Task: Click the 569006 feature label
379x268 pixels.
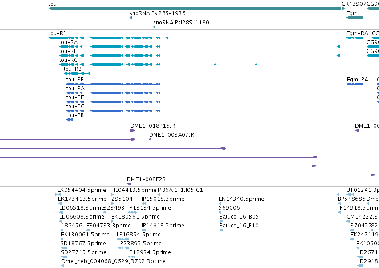Action: tap(229, 208)
